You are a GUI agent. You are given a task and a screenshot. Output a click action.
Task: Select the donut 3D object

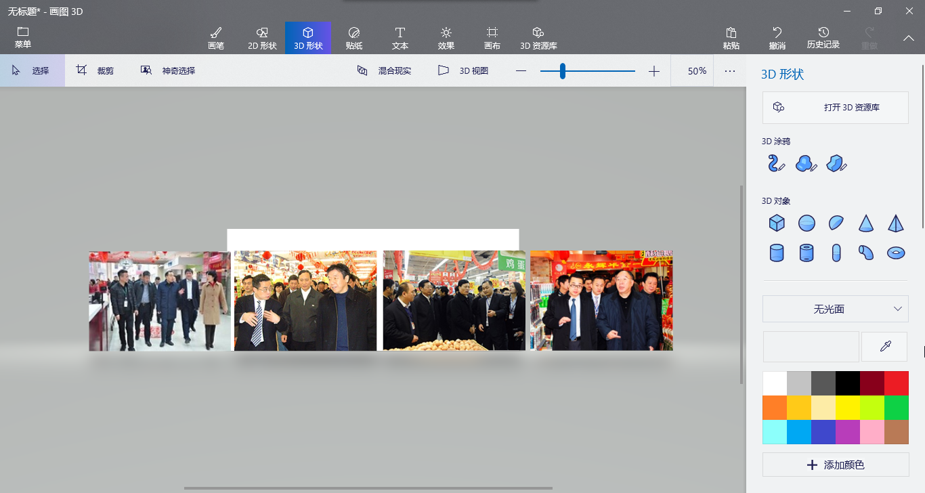tap(896, 253)
